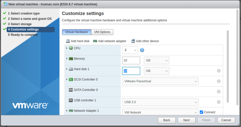Image resolution: width=241 pixels, height=127 pixels.
Task: Click the Add network adapter icon
Action: 95,41
